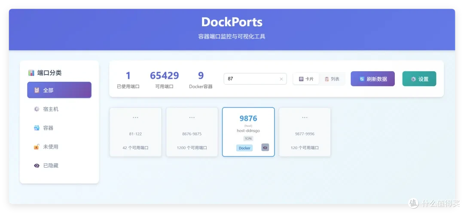
Task: Click the 42 个可用端口 label
Action: [135, 148]
